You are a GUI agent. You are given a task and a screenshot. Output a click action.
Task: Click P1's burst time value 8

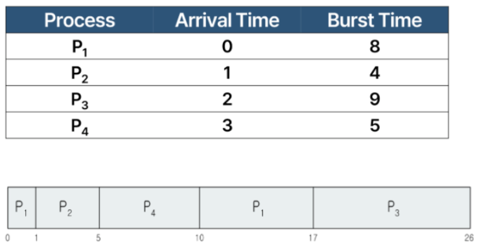(375, 46)
